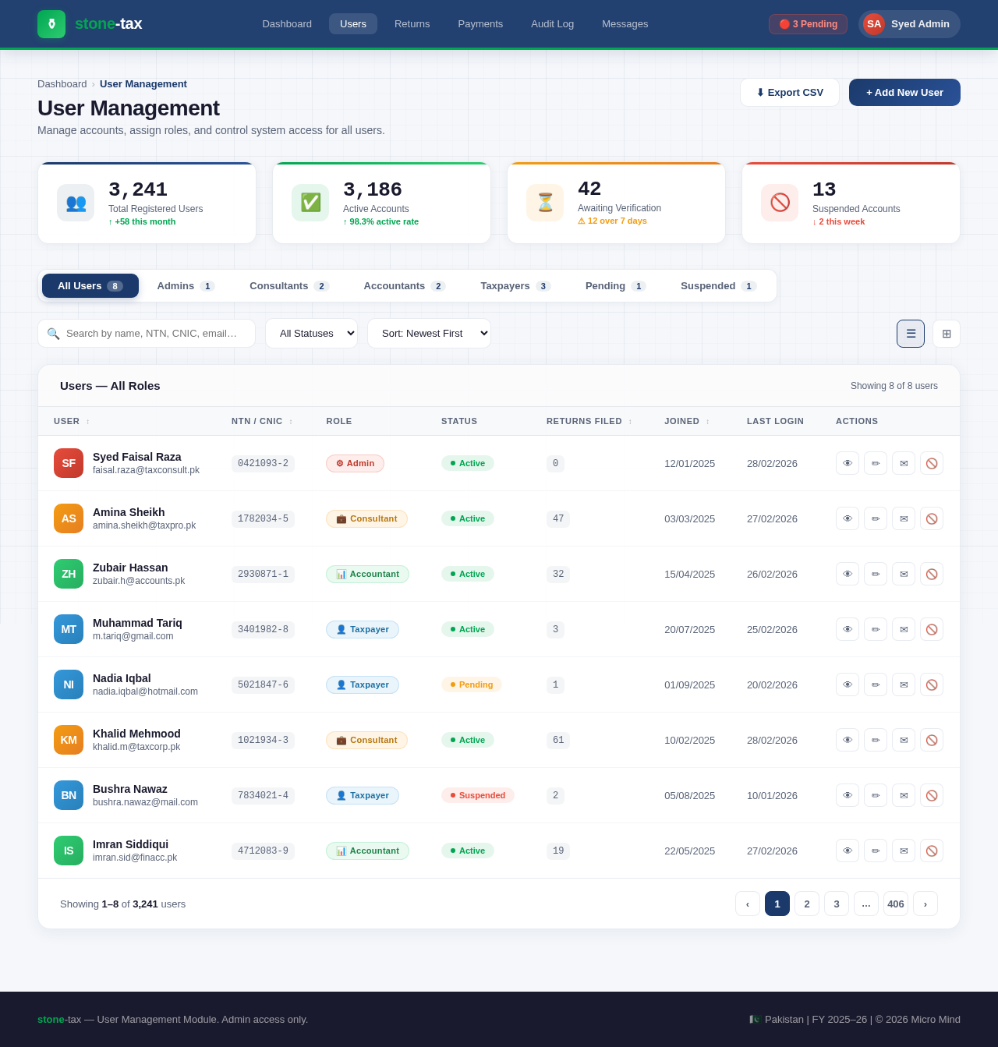The image size is (998, 1047).
Task: Email Imran Siddiqui from the actions column
Action: pos(904,851)
